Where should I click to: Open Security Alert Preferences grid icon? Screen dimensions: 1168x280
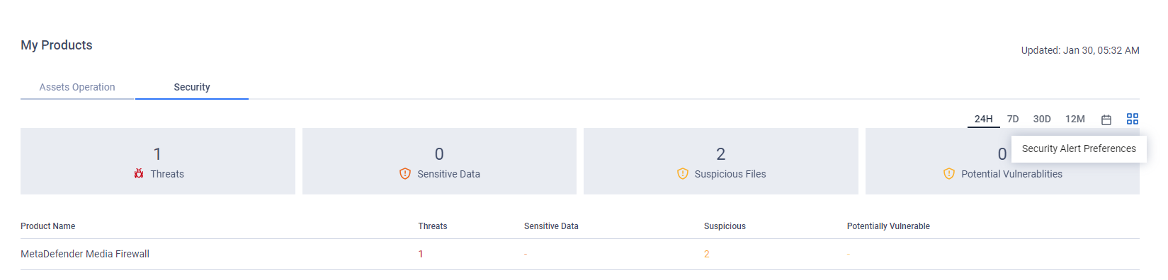click(1133, 119)
